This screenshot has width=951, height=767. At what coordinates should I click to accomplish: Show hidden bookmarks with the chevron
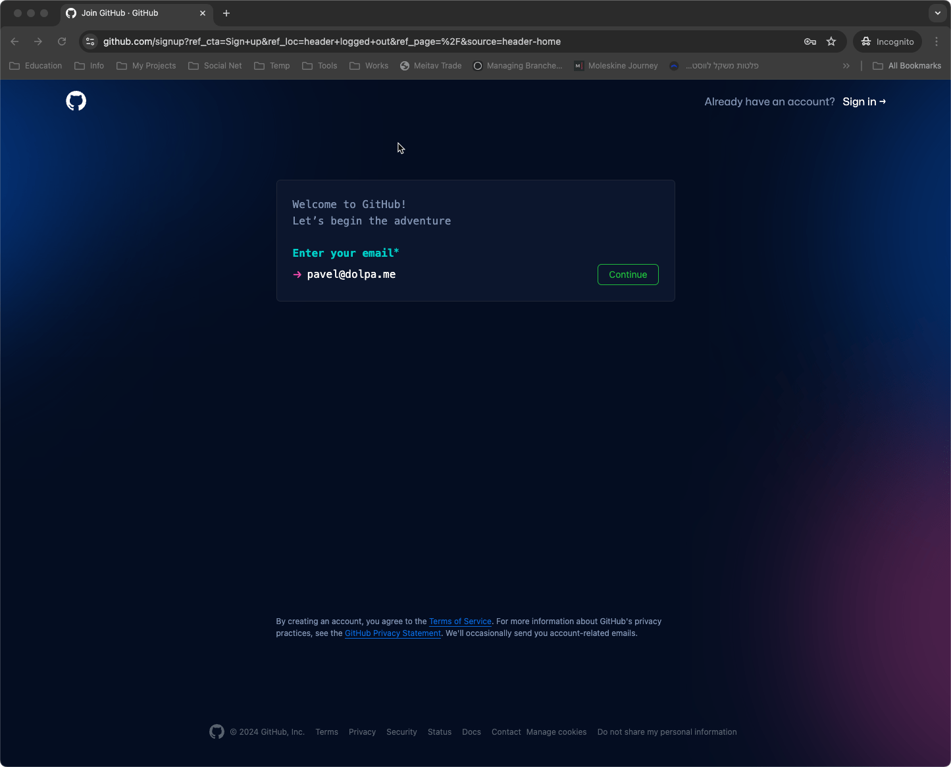click(x=846, y=66)
